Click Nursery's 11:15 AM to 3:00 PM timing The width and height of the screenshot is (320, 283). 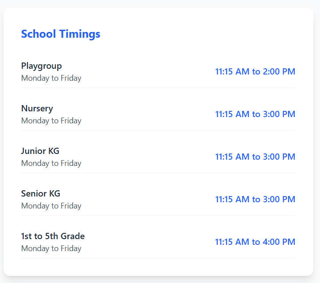coord(255,114)
